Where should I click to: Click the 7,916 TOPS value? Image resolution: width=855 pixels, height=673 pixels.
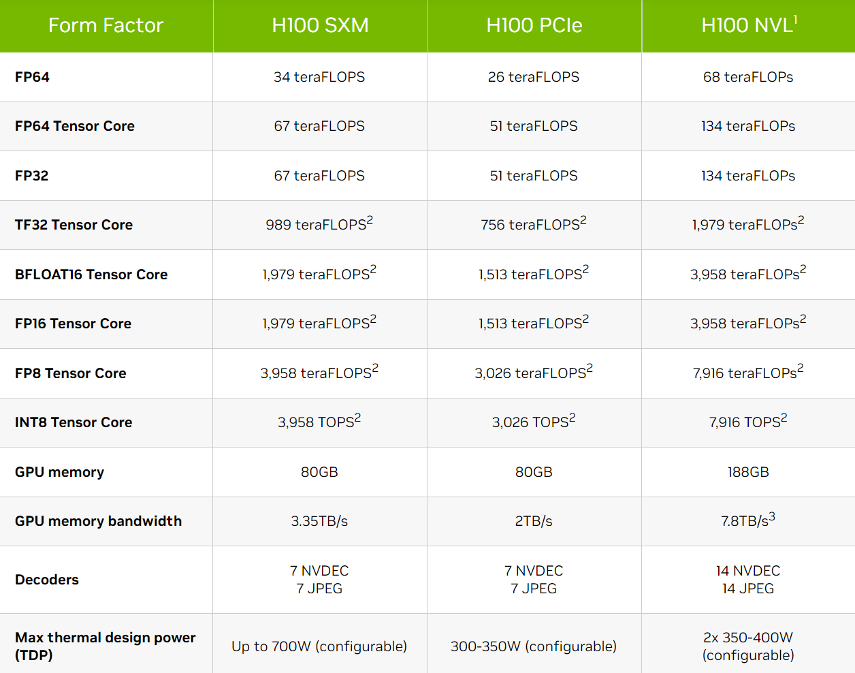[x=745, y=422]
